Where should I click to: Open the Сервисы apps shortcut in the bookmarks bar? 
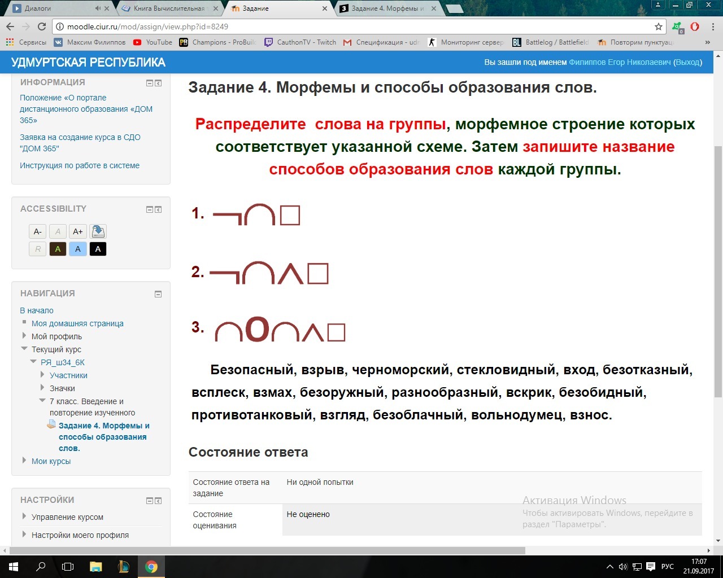[x=26, y=42]
